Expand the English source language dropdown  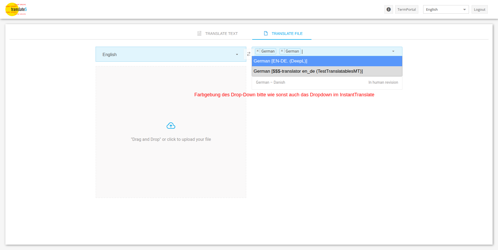237,54
